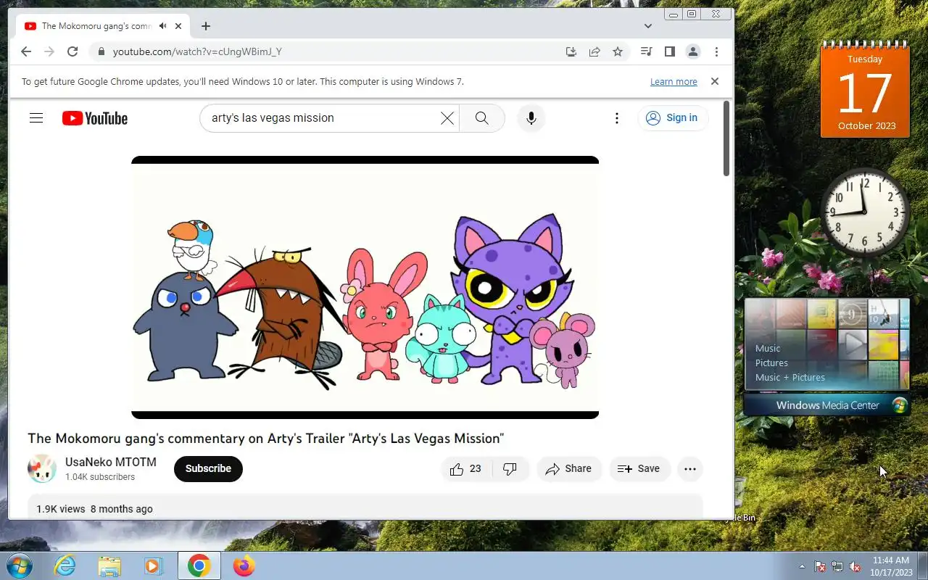This screenshot has width=928, height=580.
Task: Like the video with thumbs up
Action: point(465,469)
